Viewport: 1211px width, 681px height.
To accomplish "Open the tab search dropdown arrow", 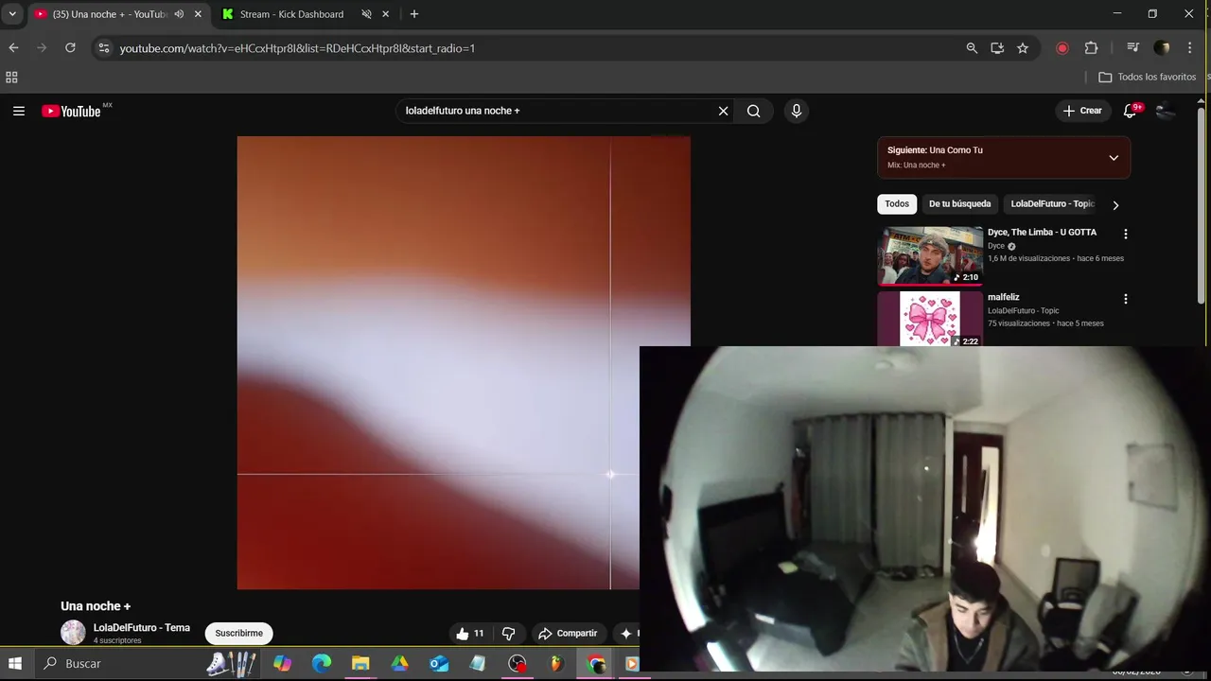I will click(x=12, y=14).
